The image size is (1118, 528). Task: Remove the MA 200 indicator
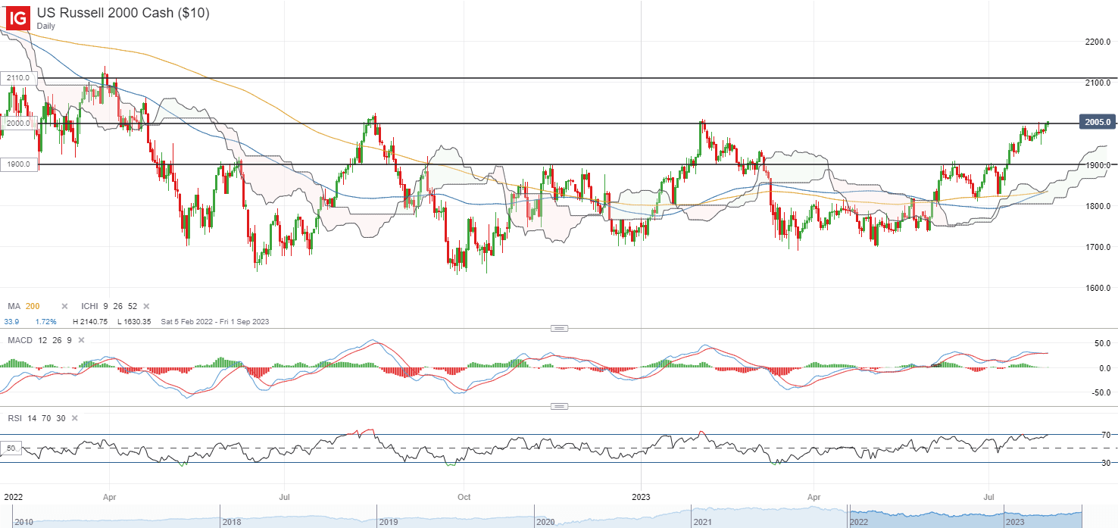(64, 306)
